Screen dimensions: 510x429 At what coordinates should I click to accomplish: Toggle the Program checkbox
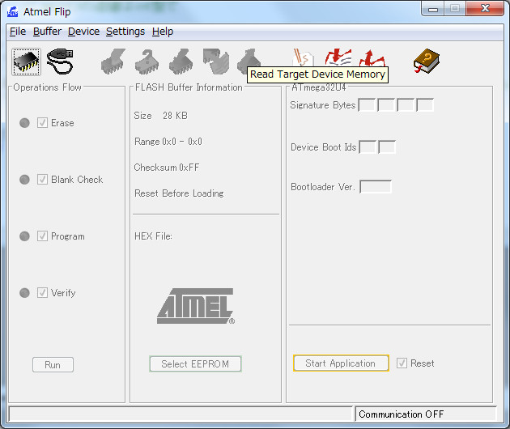point(42,236)
